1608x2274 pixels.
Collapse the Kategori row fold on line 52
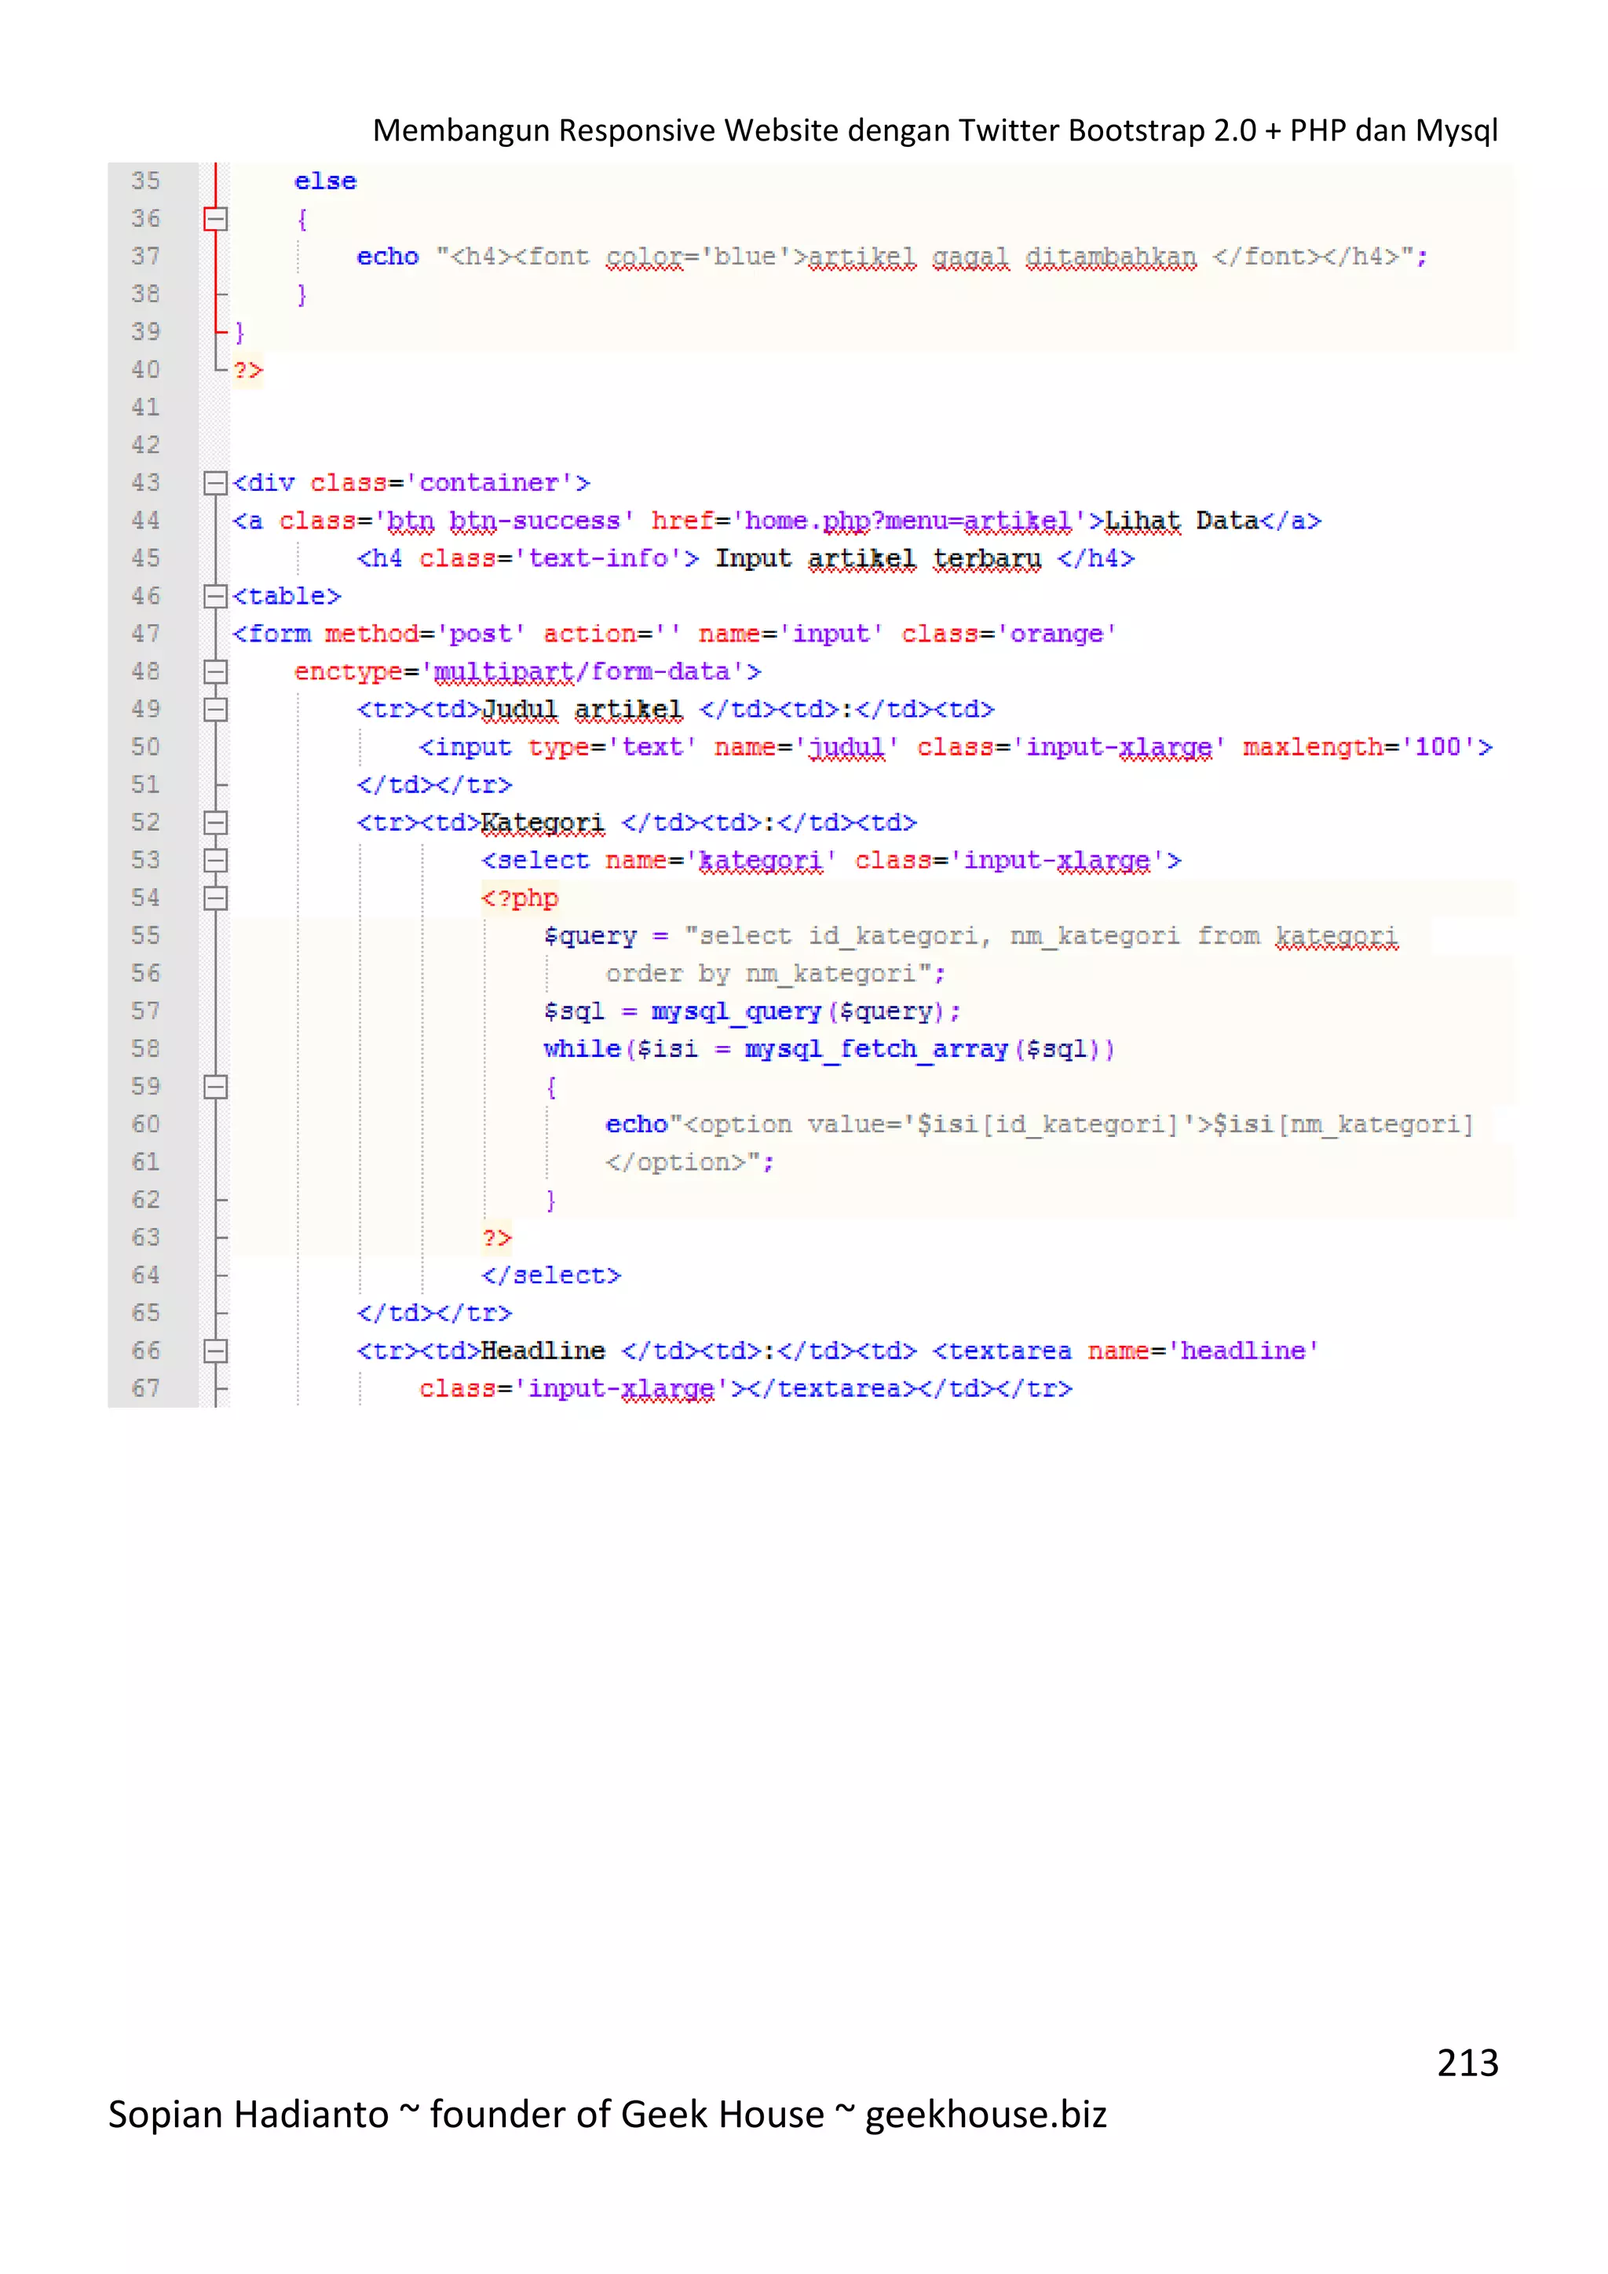tap(215, 823)
